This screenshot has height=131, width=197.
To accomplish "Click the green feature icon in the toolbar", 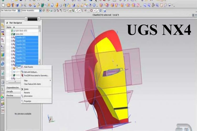I will [x=43, y=5].
